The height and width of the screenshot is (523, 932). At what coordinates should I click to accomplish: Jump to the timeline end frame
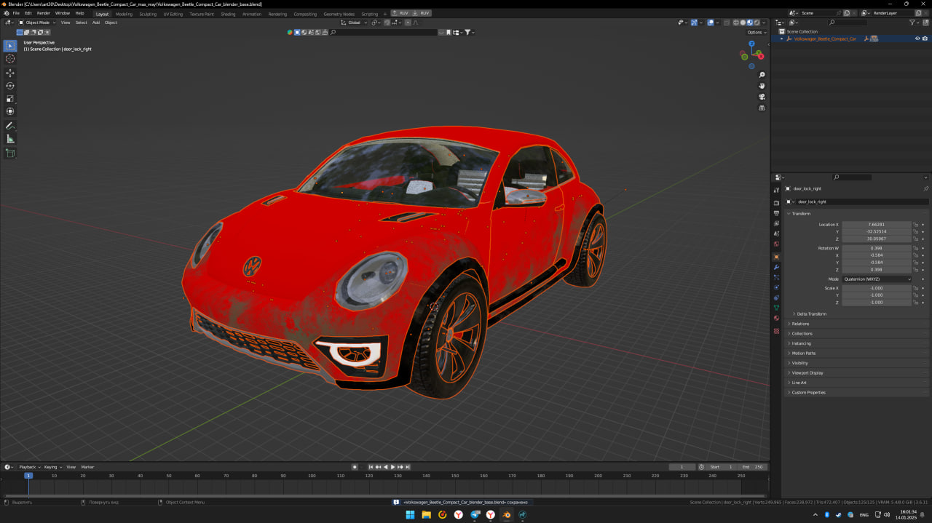(408, 467)
